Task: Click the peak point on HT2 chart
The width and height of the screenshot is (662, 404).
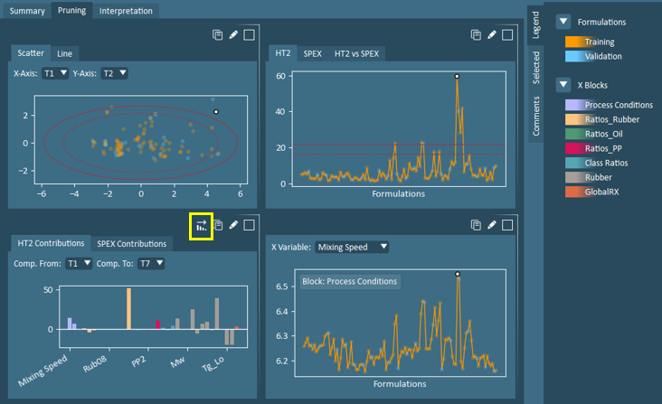Action: [x=457, y=77]
